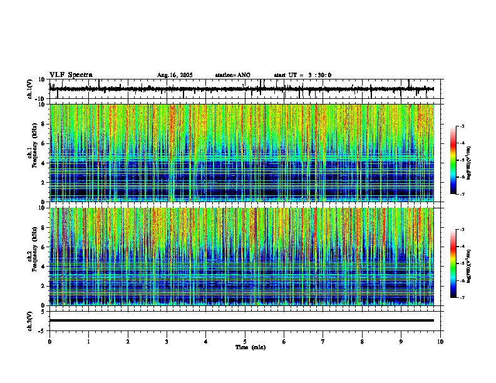
Task: Click time axis tick label "9"
Action: (401, 342)
